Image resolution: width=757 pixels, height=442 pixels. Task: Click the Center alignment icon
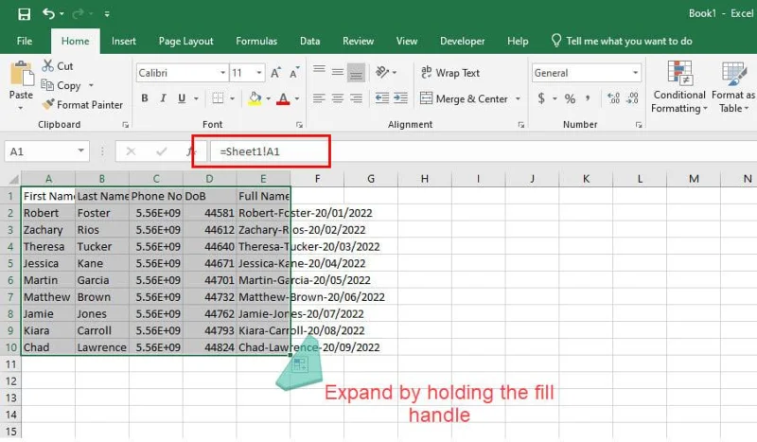click(338, 98)
